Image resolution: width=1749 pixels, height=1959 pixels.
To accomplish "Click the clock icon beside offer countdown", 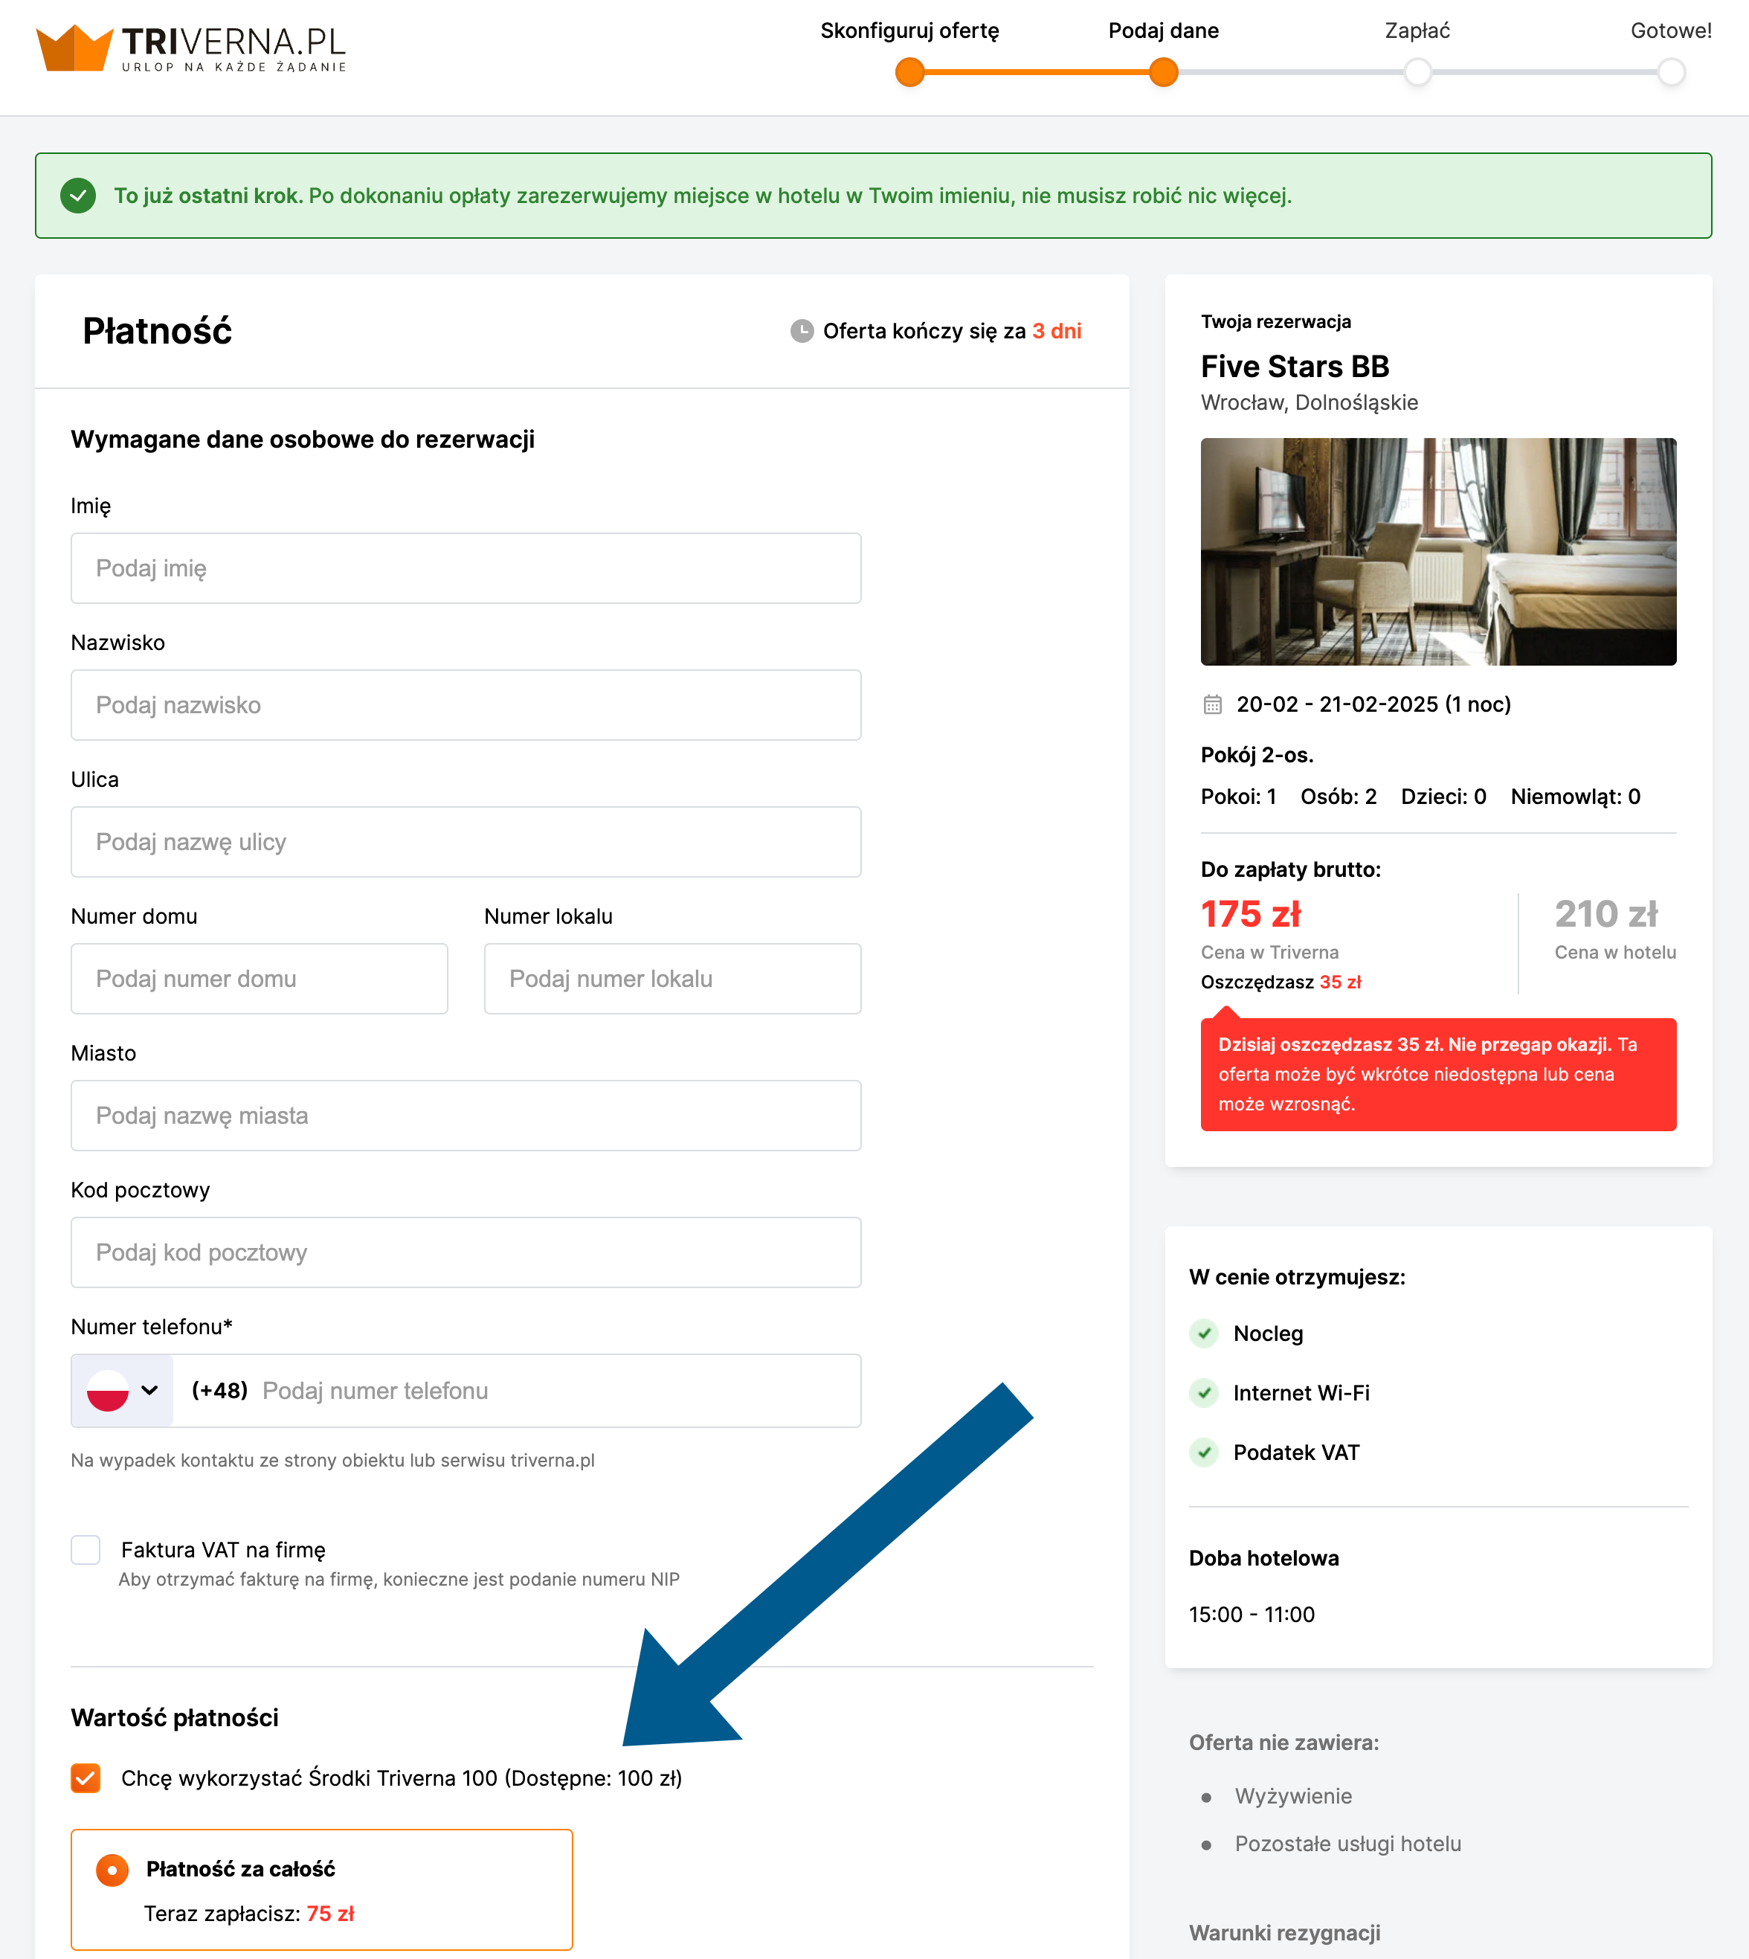I will click(x=802, y=332).
